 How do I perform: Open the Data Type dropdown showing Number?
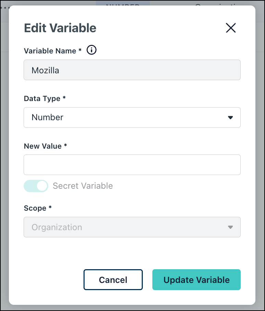coord(132,117)
